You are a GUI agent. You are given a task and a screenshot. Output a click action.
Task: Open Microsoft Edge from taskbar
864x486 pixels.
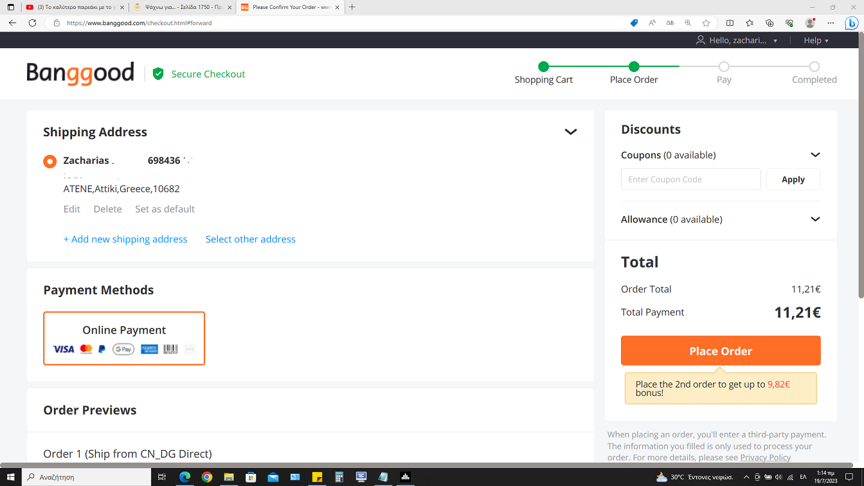click(185, 477)
